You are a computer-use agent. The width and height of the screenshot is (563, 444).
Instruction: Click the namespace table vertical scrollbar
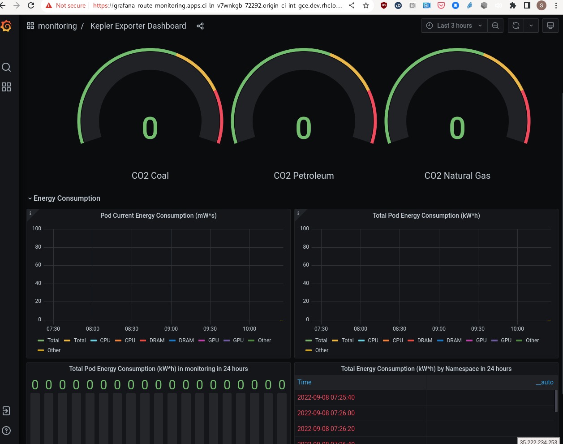[x=556, y=401]
